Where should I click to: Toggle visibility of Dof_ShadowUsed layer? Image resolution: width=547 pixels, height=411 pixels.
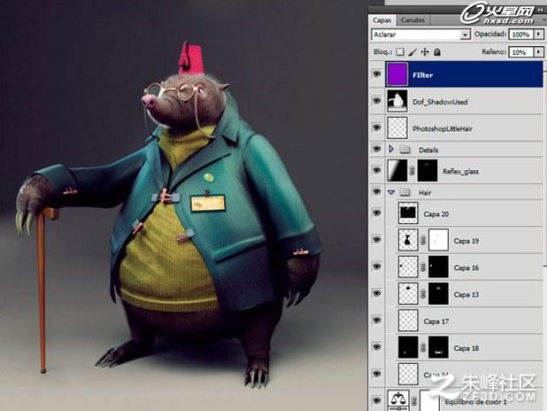376,101
